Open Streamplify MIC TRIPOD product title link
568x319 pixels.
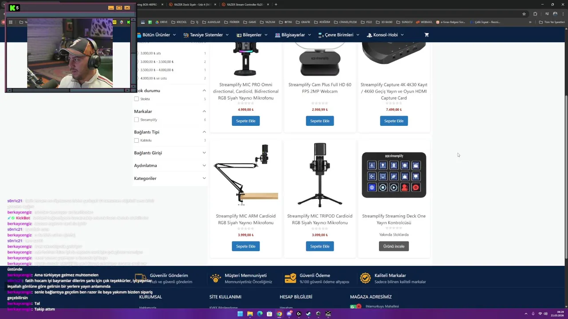(319, 219)
